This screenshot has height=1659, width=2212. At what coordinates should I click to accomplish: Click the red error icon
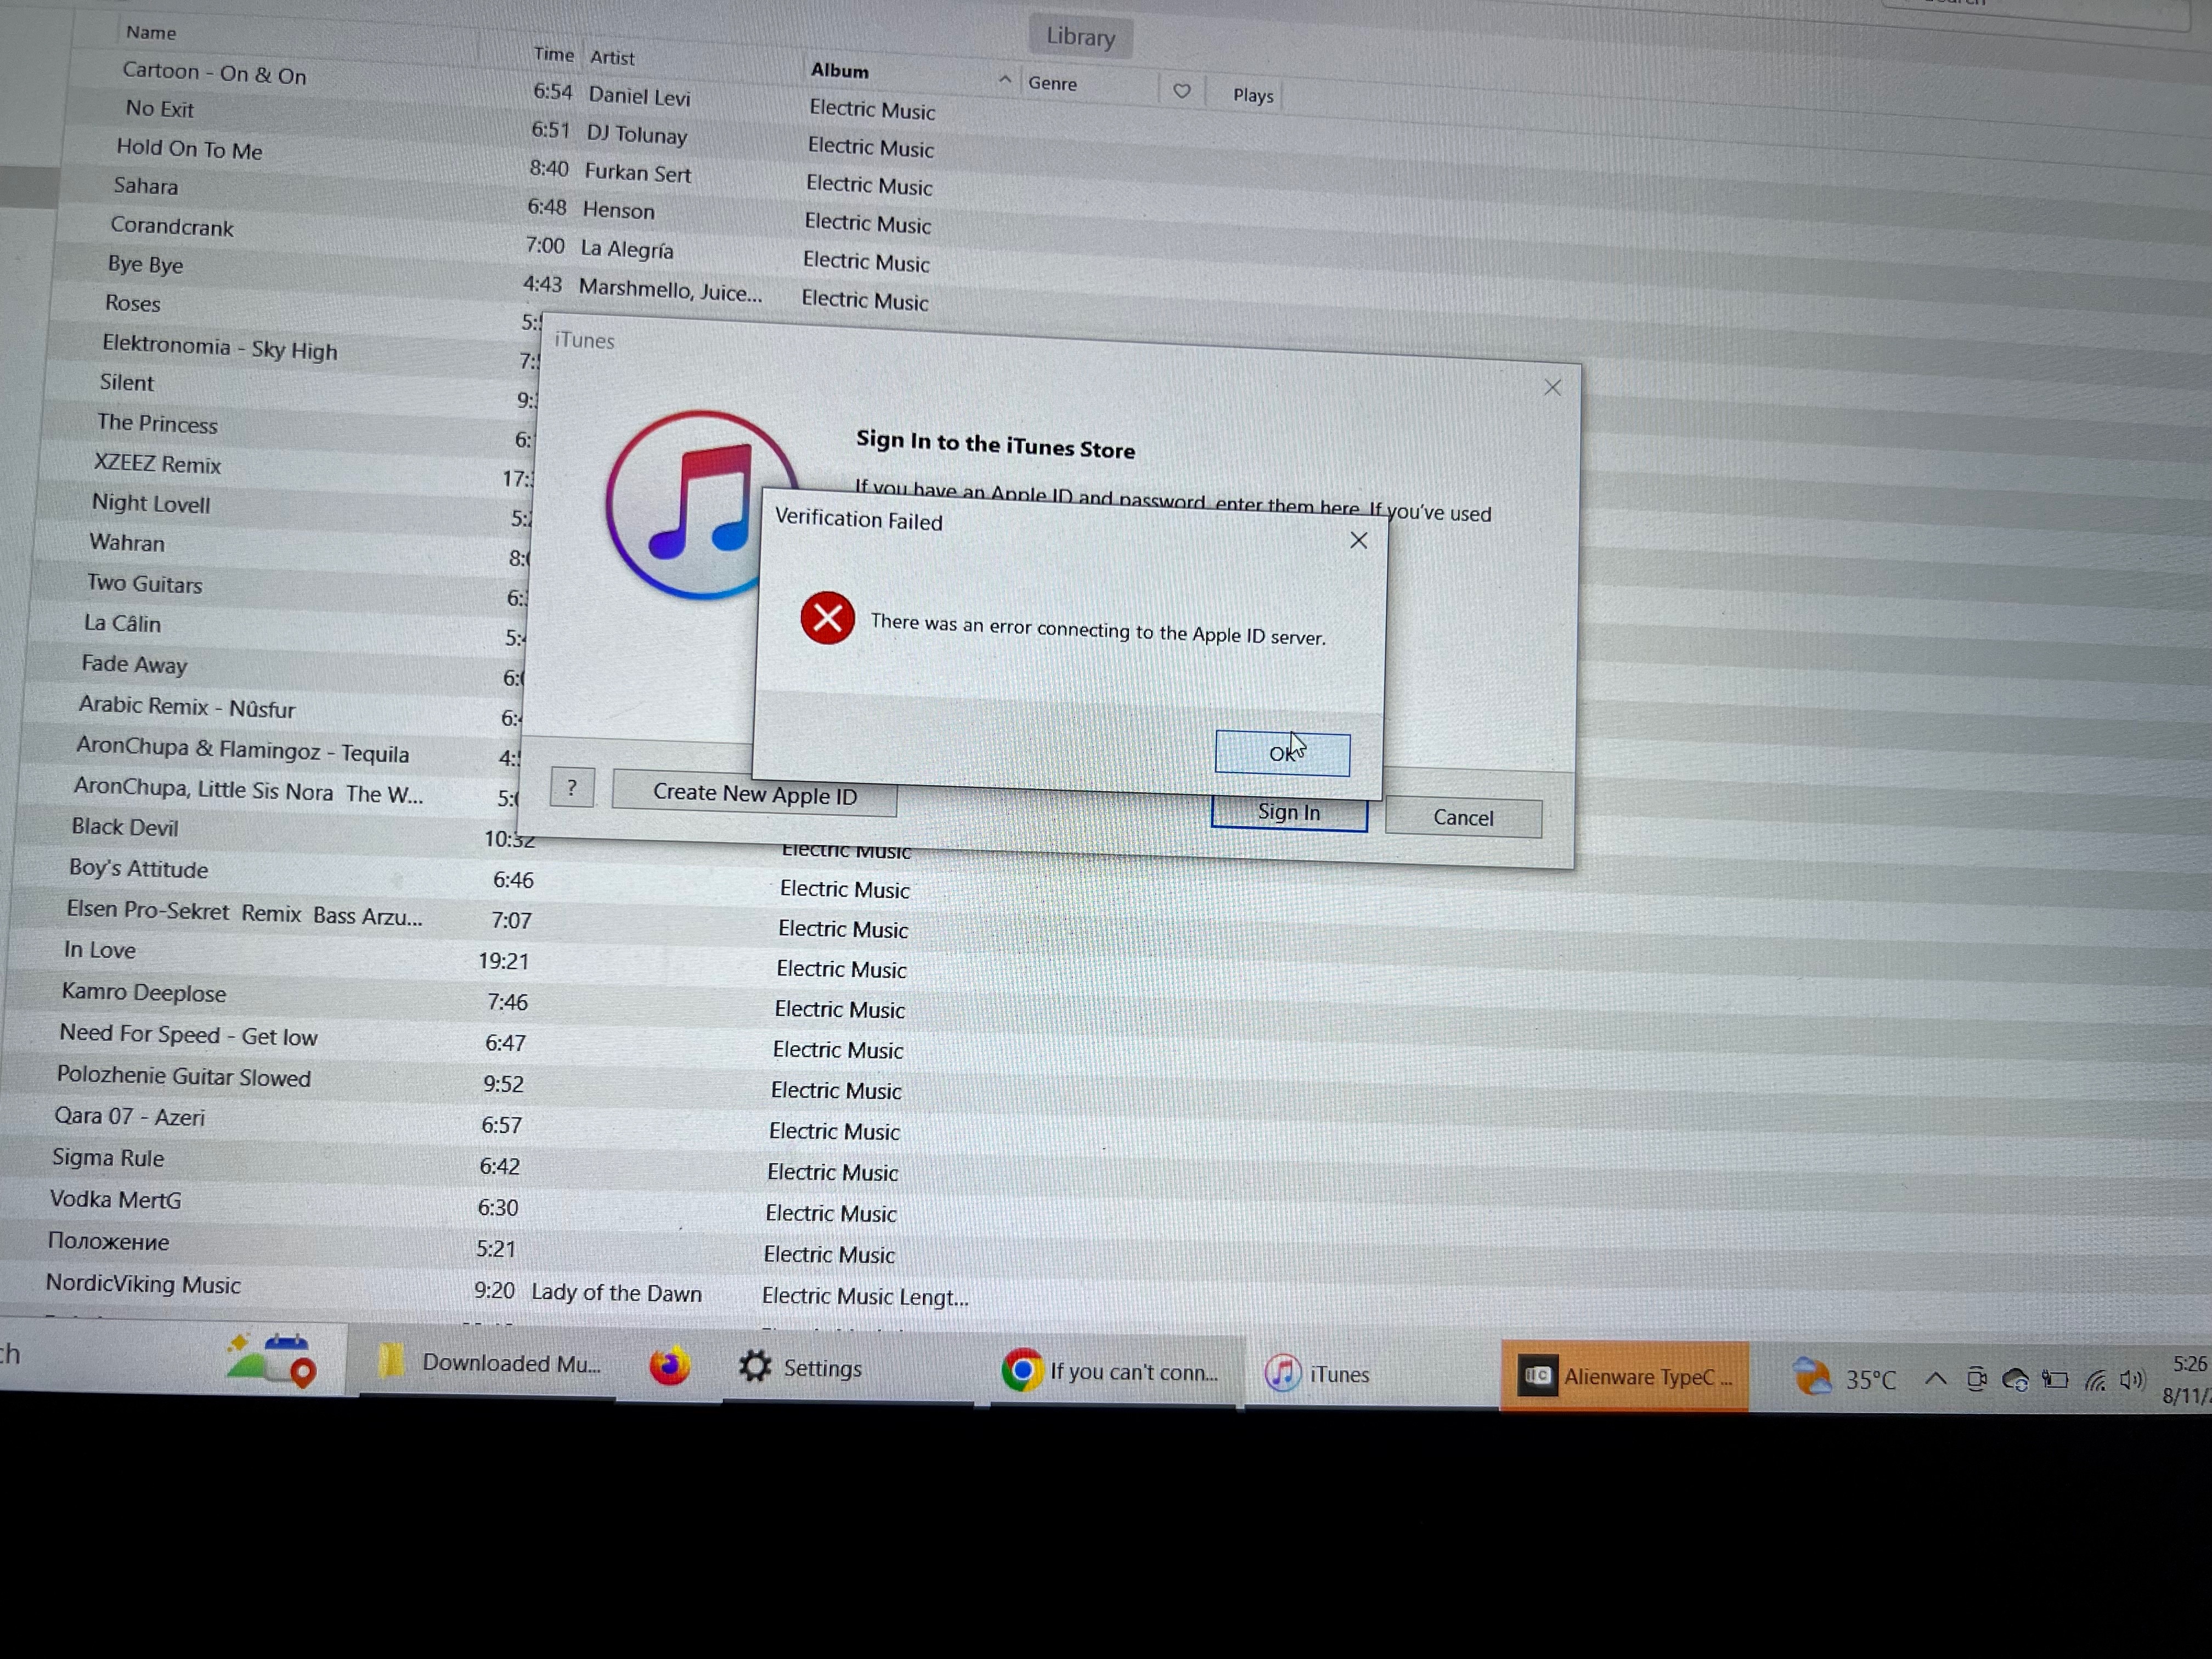(x=827, y=618)
